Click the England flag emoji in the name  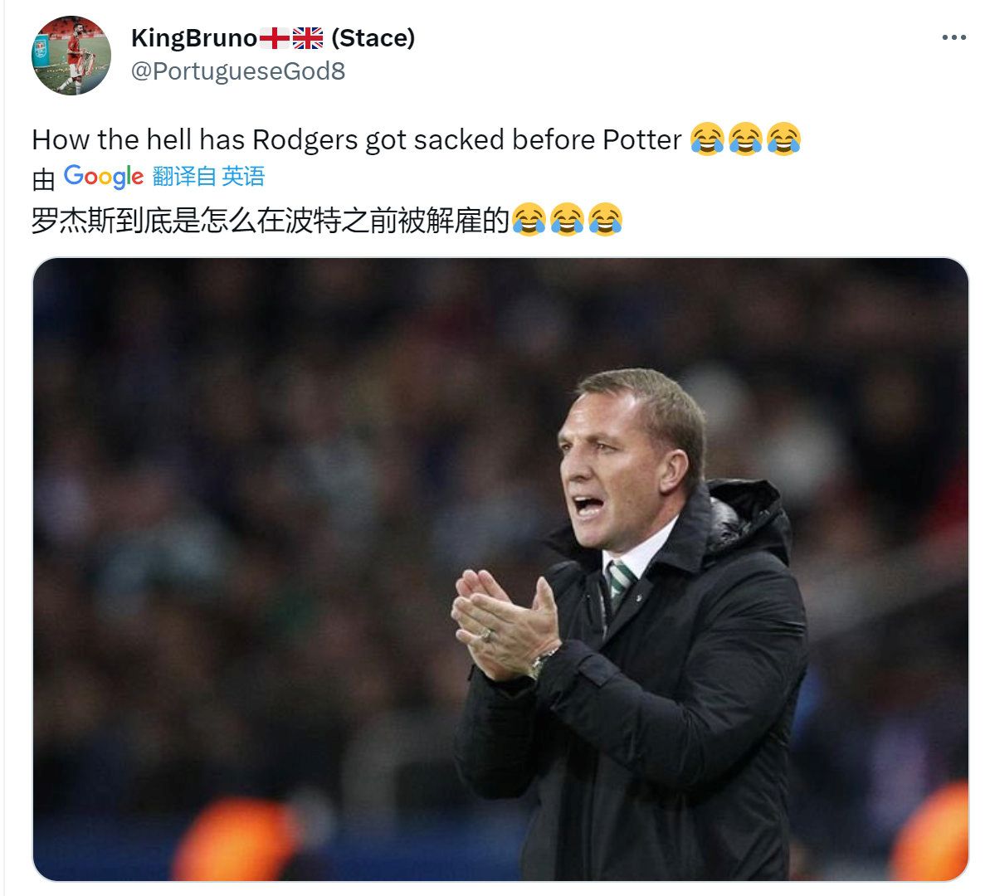point(274,38)
